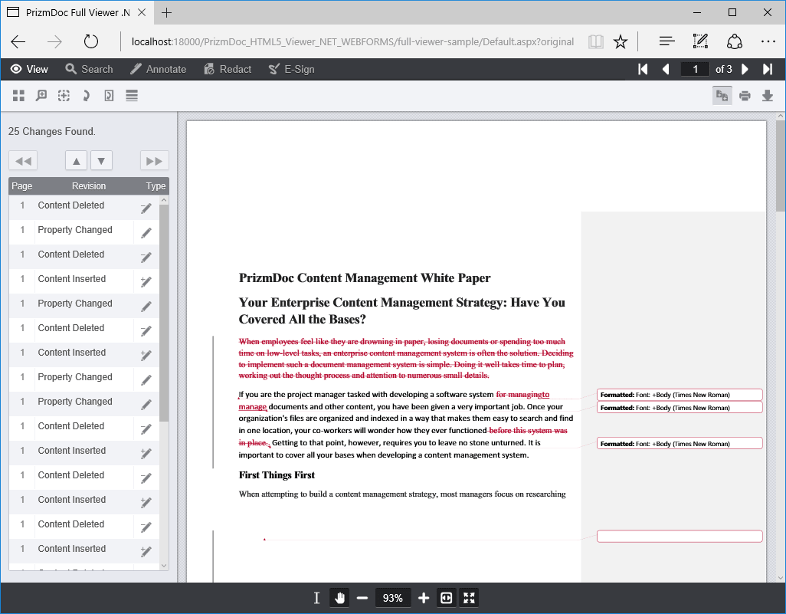Open the browser's more options menu
The image size is (786, 614).
tap(768, 41)
